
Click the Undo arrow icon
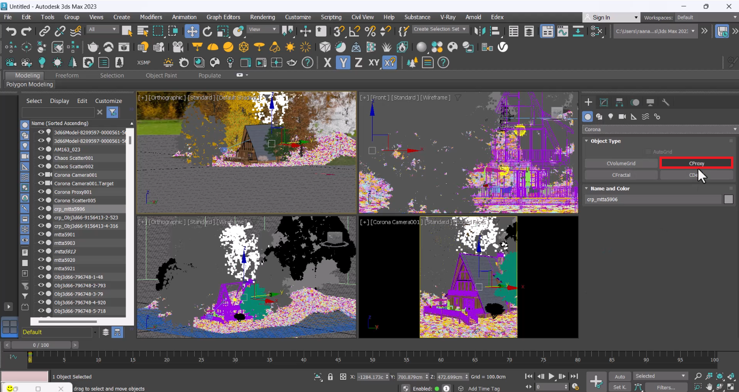pos(11,31)
